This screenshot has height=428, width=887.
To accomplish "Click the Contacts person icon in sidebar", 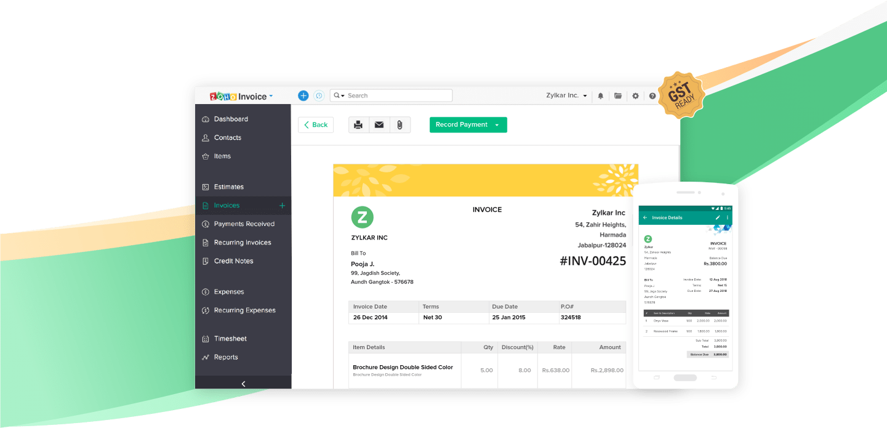I will pos(206,138).
